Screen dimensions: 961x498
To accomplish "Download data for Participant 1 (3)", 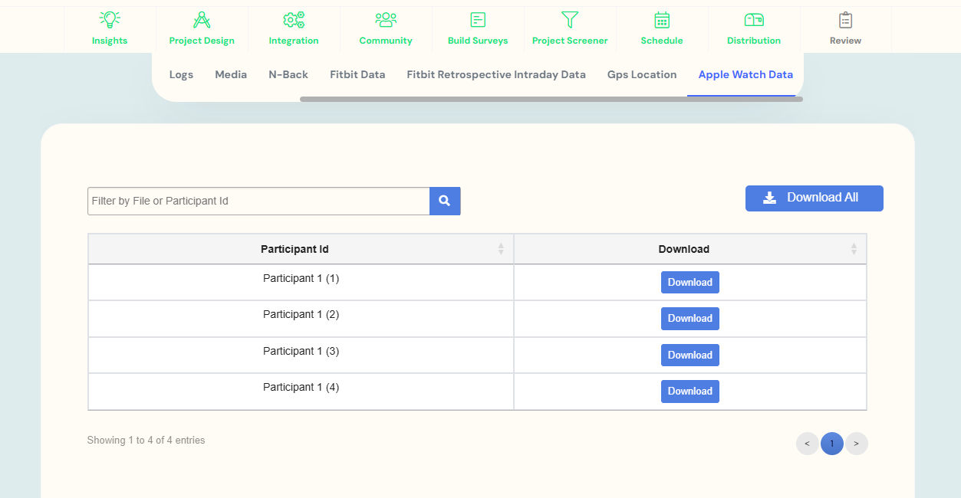I will tap(690, 355).
